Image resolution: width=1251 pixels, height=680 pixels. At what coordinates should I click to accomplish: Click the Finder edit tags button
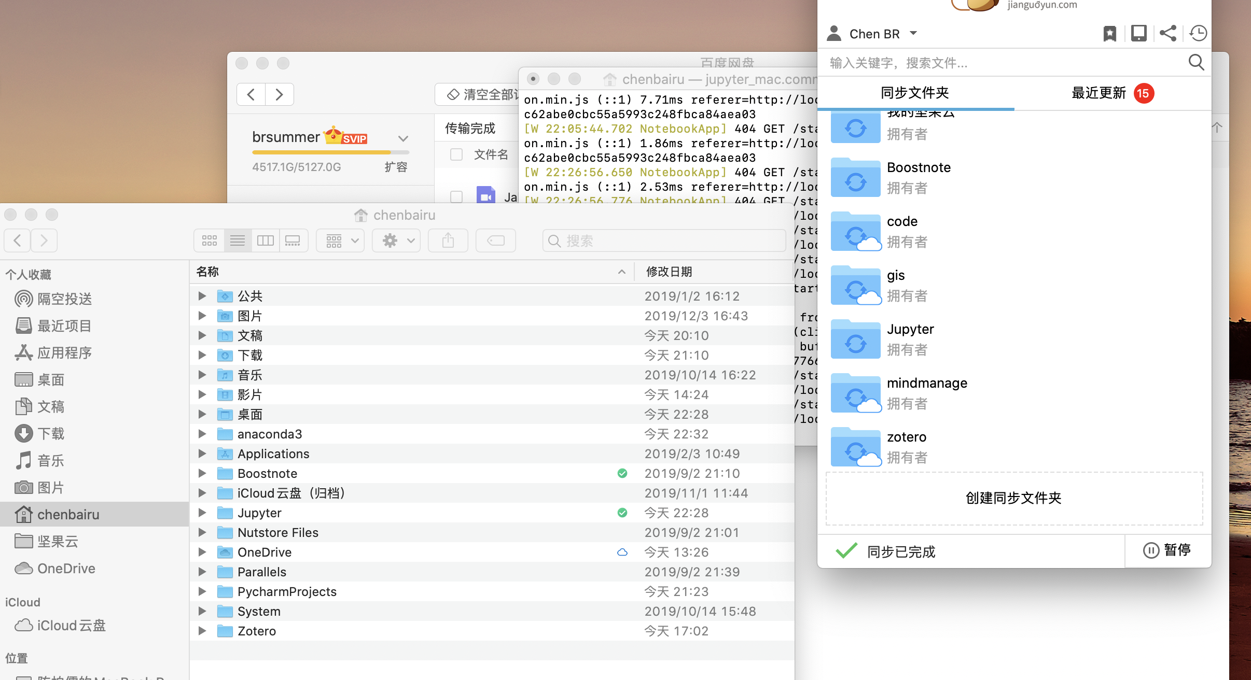(x=496, y=240)
